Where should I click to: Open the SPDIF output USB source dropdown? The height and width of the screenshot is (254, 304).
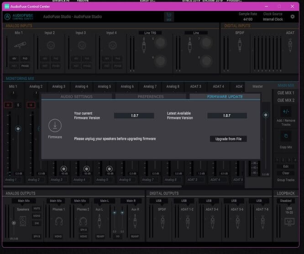158,201
